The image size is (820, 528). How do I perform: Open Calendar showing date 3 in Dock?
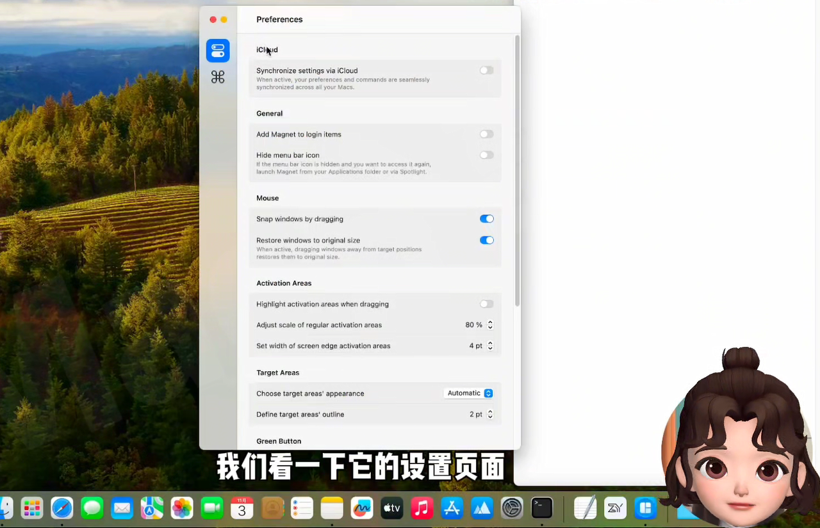pos(242,508)
